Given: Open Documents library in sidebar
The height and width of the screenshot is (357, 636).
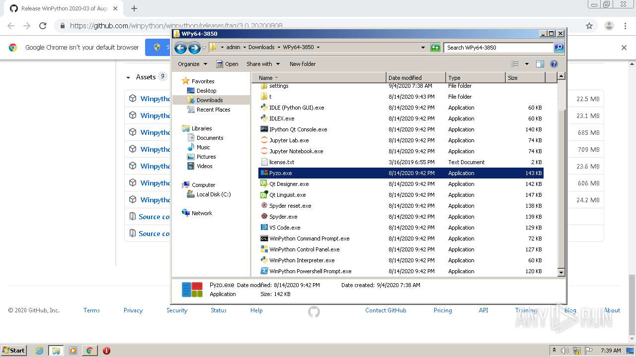Looking at the screenshot, I should 210,138.
